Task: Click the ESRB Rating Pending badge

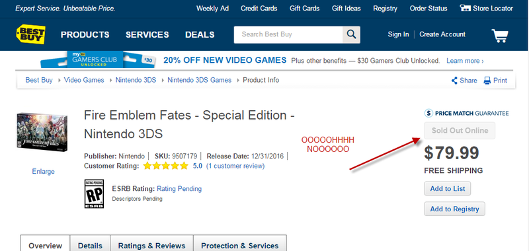Action: (x=94, y=194)
